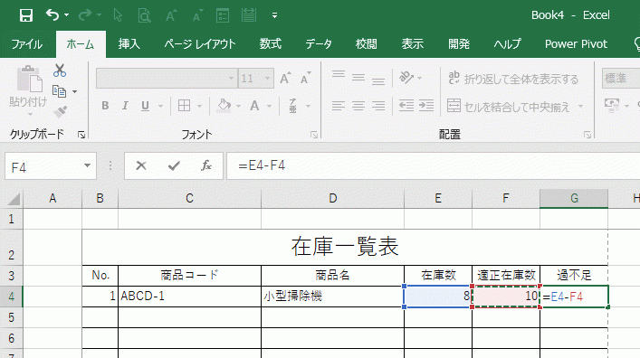The width and height of the screenshot is (640, 358).
Task: Click the phonetic guide (ふりがな) icon
Action: (x=293, y=106)
